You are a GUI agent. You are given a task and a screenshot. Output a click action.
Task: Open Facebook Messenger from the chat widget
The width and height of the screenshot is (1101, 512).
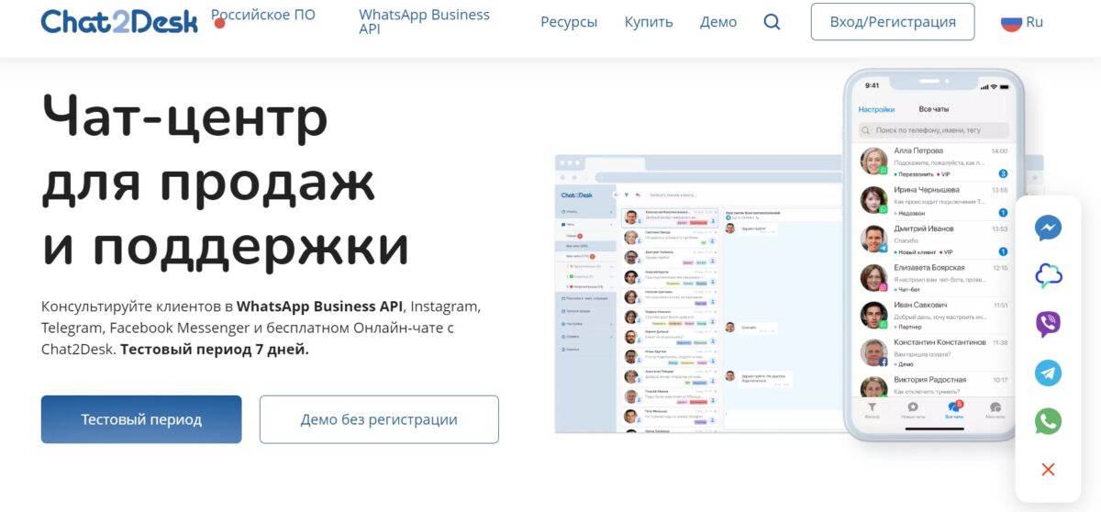coord(1048,228)
